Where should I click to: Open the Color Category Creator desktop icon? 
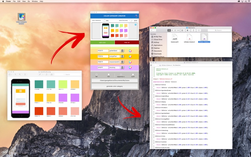[21, 19]
